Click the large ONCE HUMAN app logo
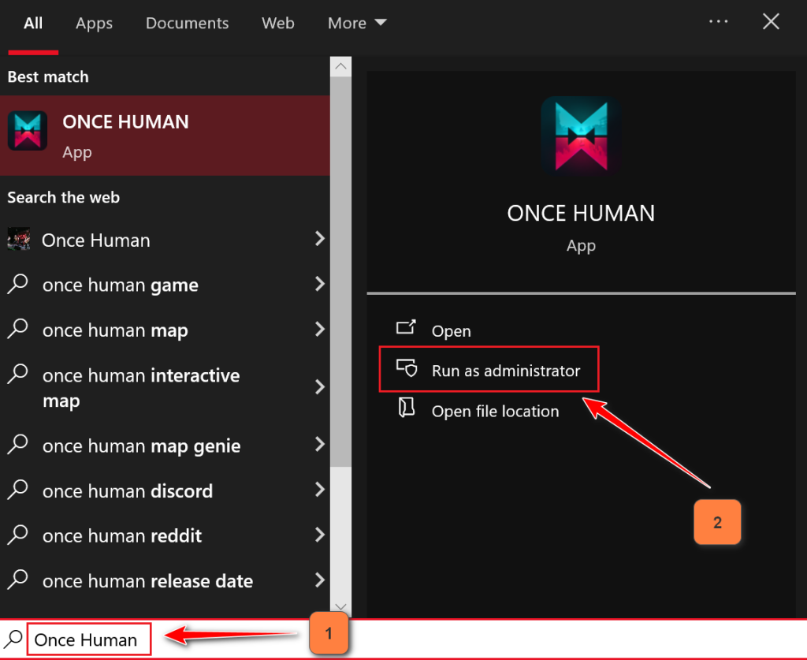This screenshot has height=660, width=807. tap(581, 136)
